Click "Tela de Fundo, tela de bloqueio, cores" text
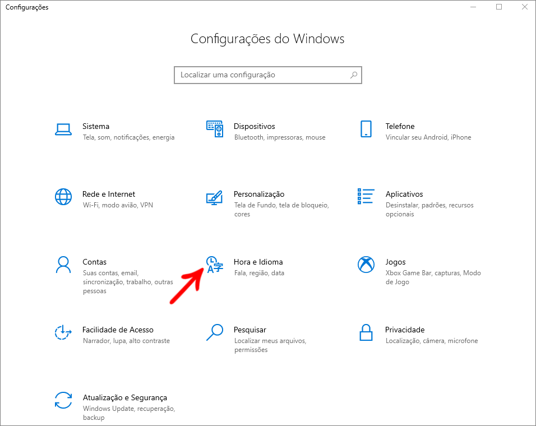Screen dimensions: 536x426 [281, 210]
